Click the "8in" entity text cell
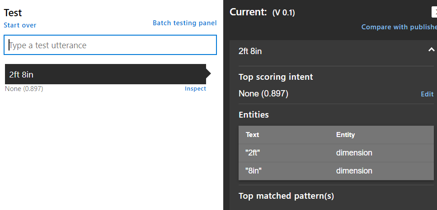Screen dimensions: 437x210 [254, 170]
